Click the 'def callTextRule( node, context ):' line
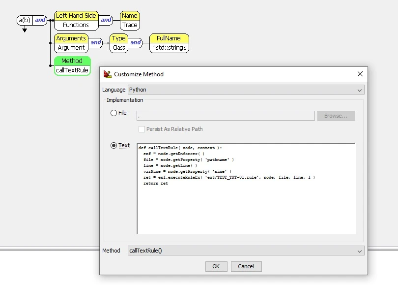398x285 pixels. click(180, 148)
